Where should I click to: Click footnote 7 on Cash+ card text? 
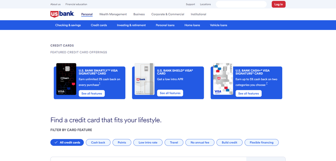[x=267, y=83]
